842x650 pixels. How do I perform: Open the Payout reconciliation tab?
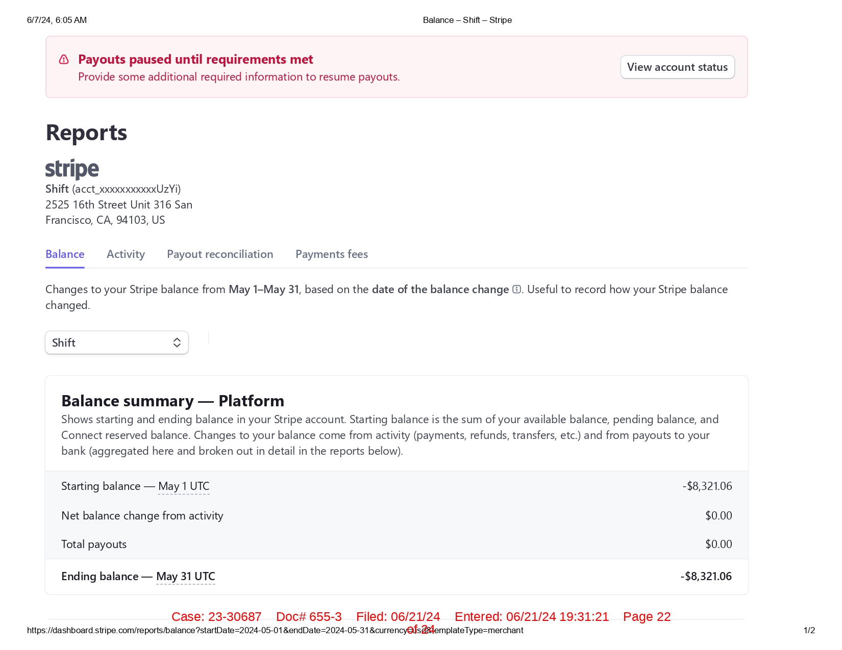(x=220, y=254)
